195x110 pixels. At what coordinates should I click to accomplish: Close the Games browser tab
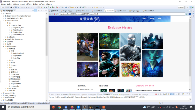coord(113,11)
